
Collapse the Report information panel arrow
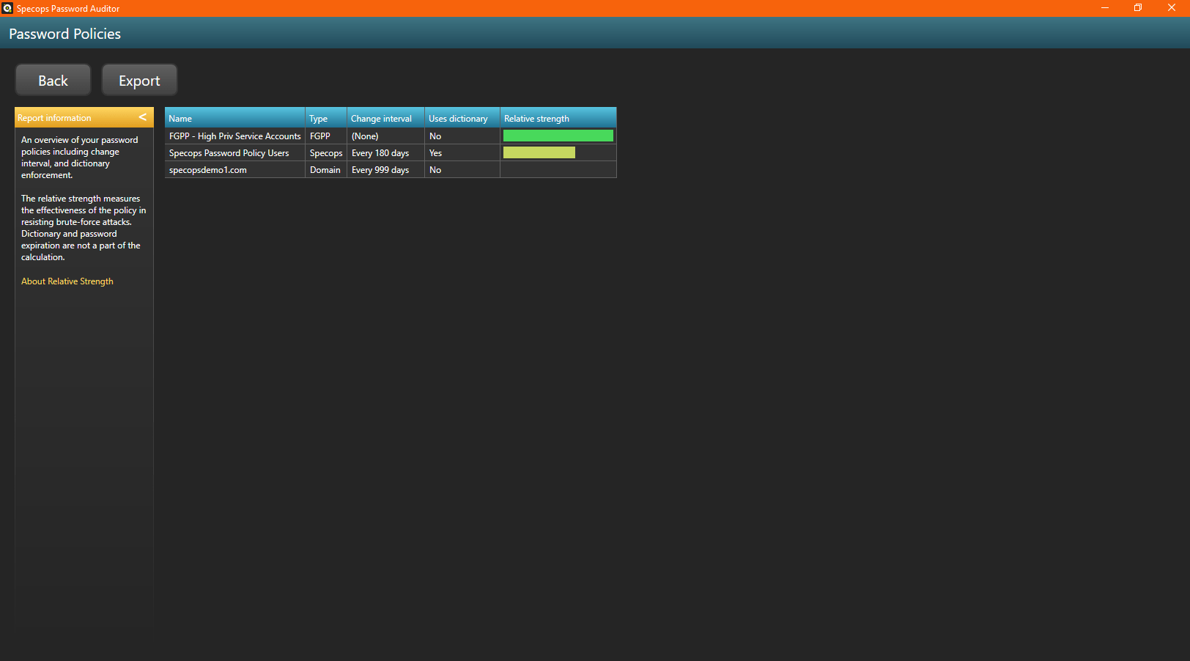click(x=143, y=117)
